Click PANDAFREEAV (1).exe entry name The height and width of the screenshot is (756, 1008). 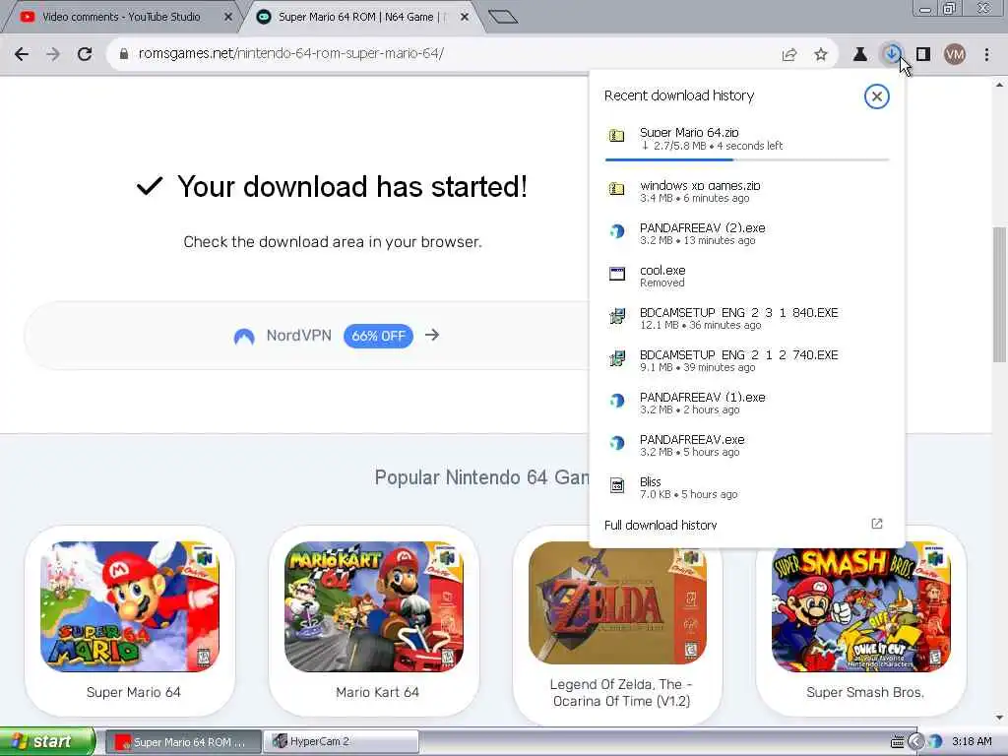point(703,398)
